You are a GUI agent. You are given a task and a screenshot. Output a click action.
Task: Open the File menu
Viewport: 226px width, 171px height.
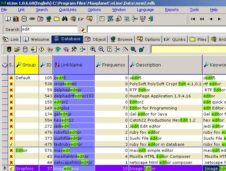pos(4,10)
